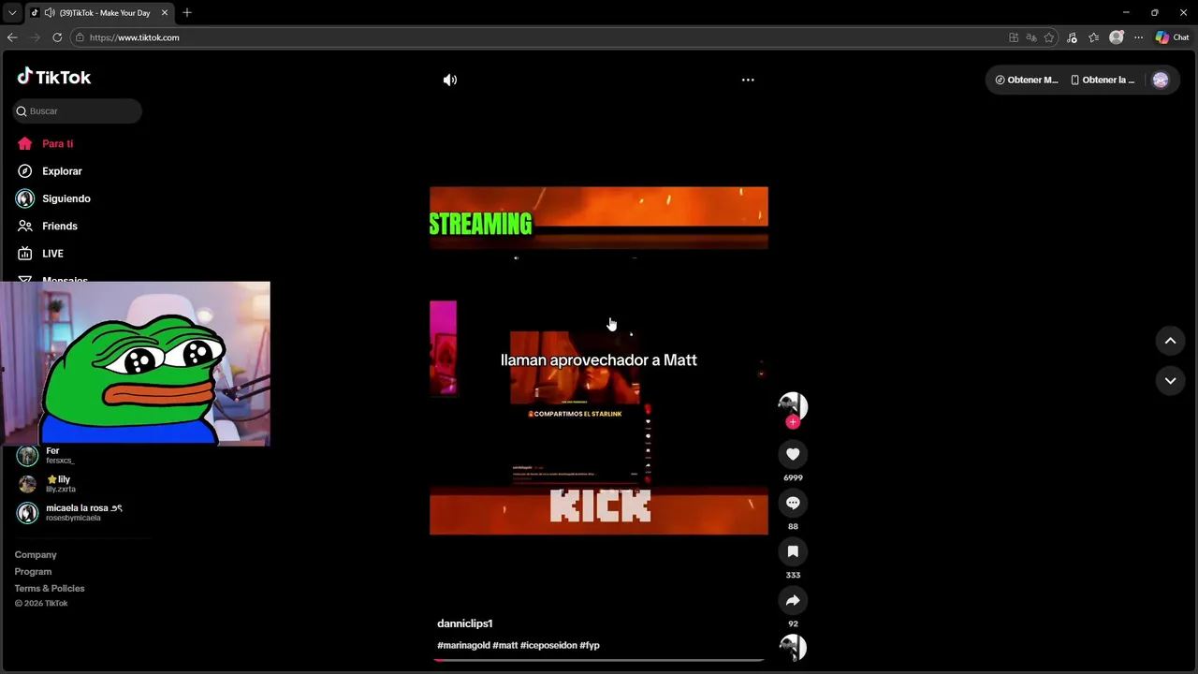
Task: View site information lock icon
Action: coord(80,37)
